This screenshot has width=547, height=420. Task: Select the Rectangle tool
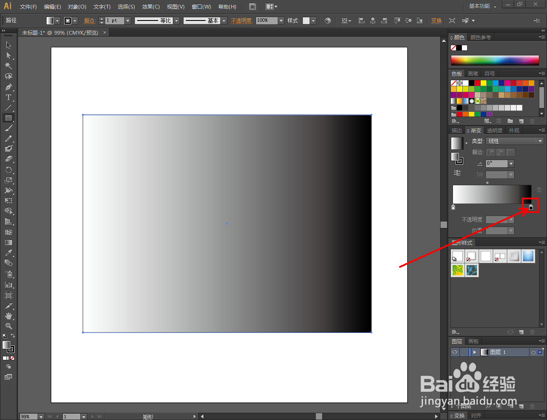pos(8,118)
